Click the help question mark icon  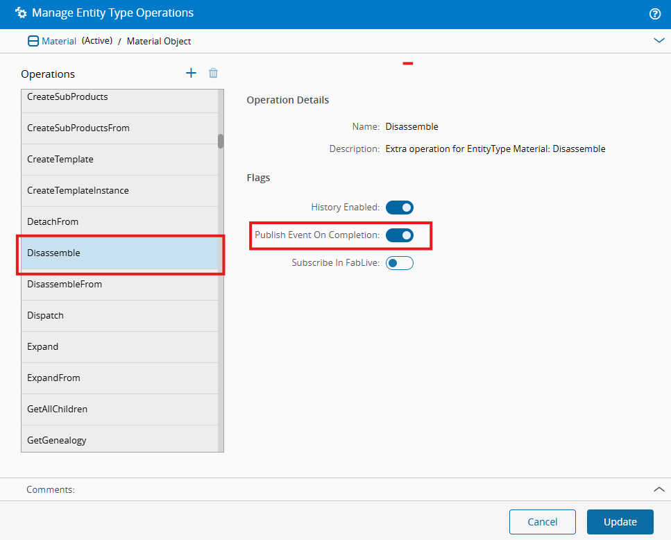pos(654,14)
